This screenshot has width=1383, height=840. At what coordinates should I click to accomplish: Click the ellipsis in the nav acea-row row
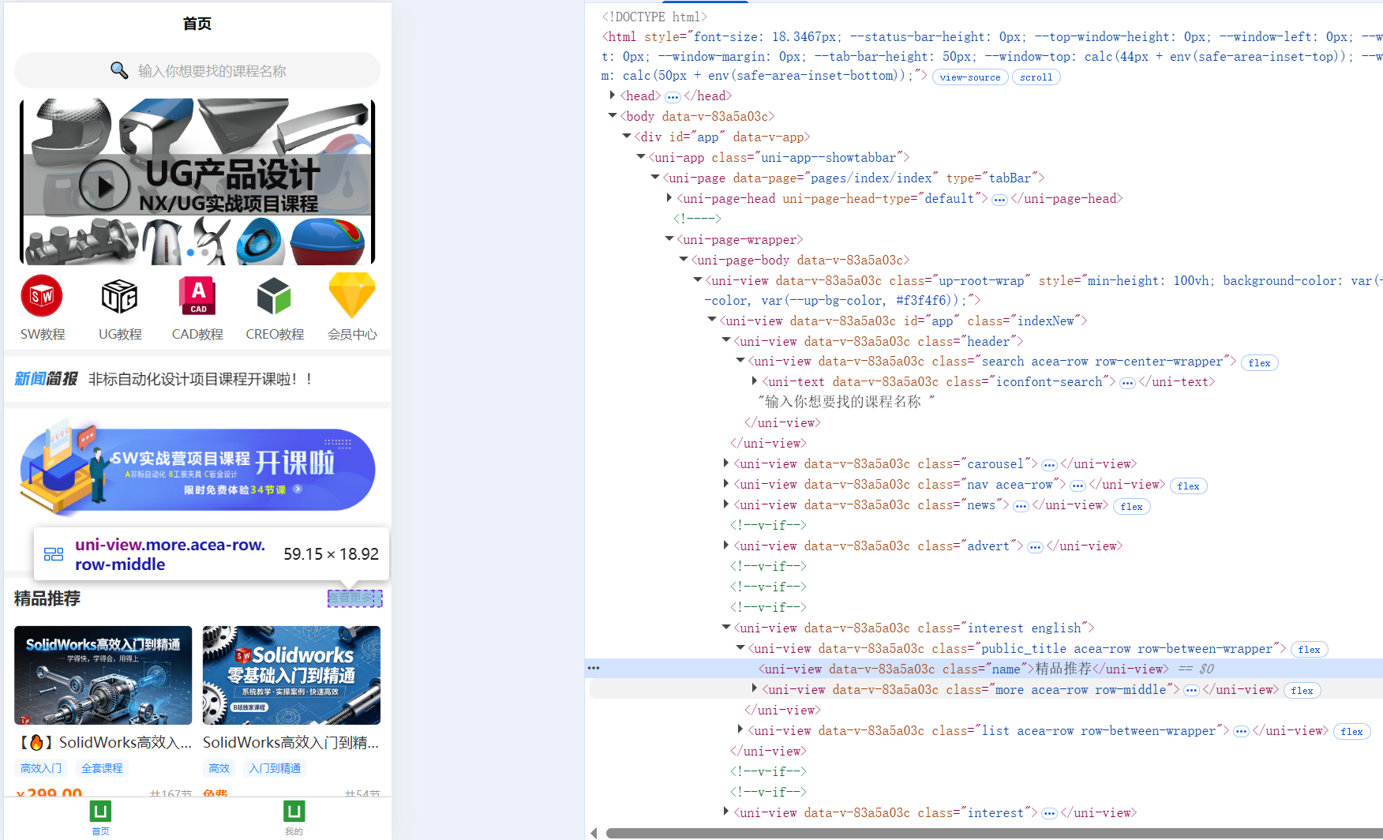click(x=1078, y=486)
